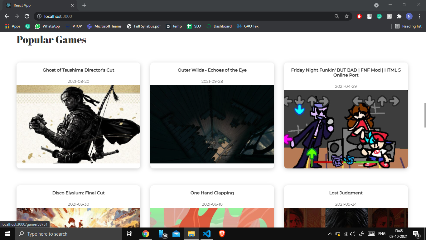The height and width of the screenshot is (240, 426).
Task: Close the React App tab
Action: pyautogui.click(x=72, y=5)
